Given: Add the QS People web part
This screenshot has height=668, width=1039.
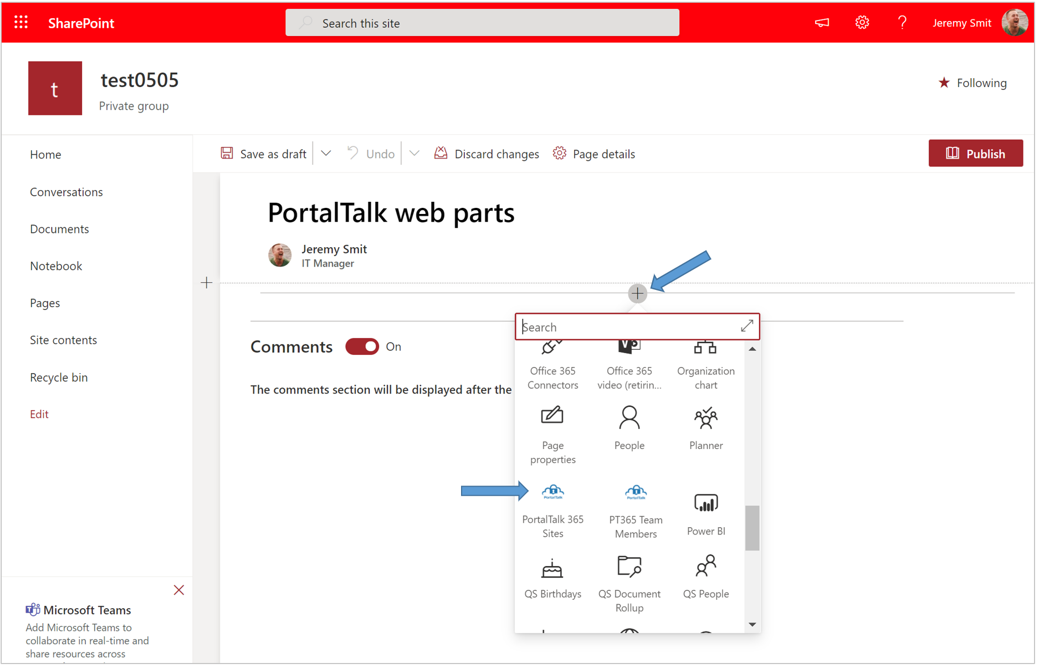Looking at the screenshot, I should (705, 578).
